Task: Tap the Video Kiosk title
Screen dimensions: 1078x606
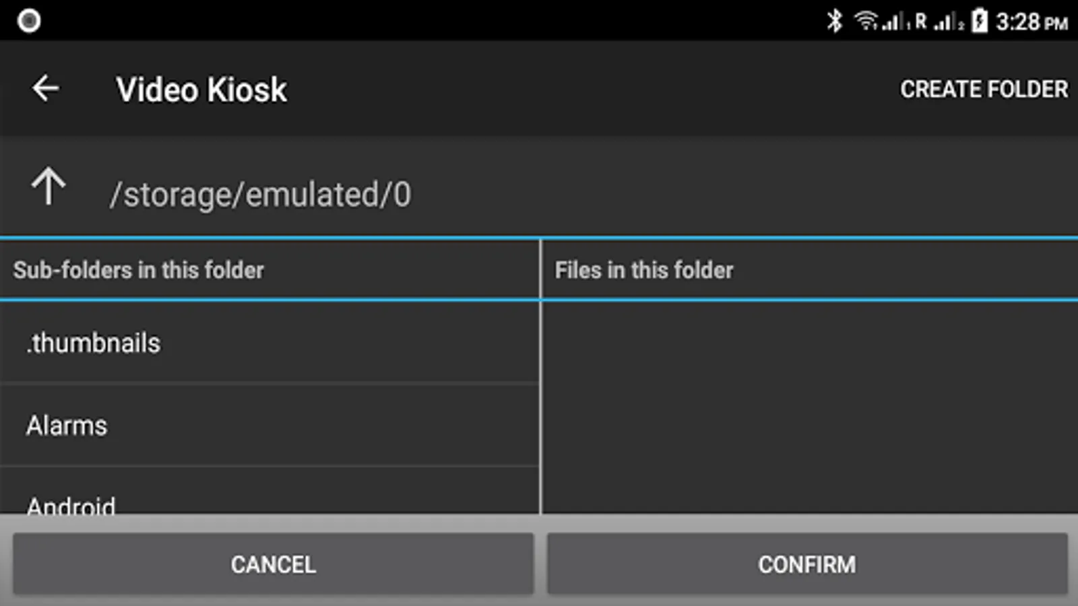Action: click(x=201, y=90)
